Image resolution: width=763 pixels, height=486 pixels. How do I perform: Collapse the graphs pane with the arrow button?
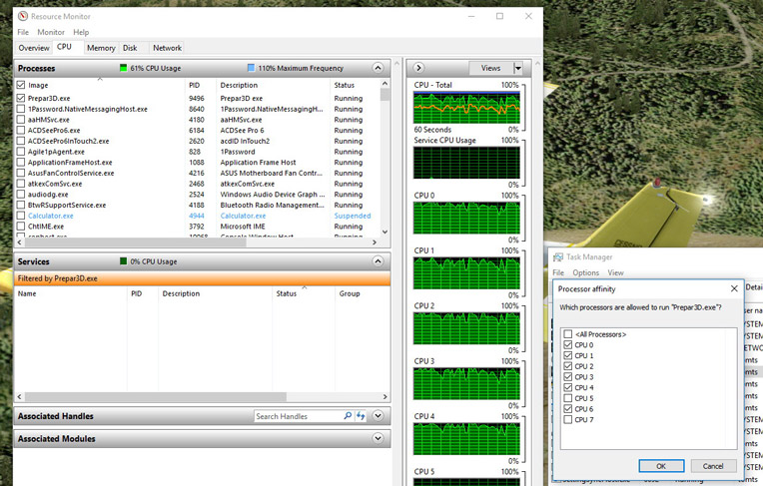coord(419,68)
